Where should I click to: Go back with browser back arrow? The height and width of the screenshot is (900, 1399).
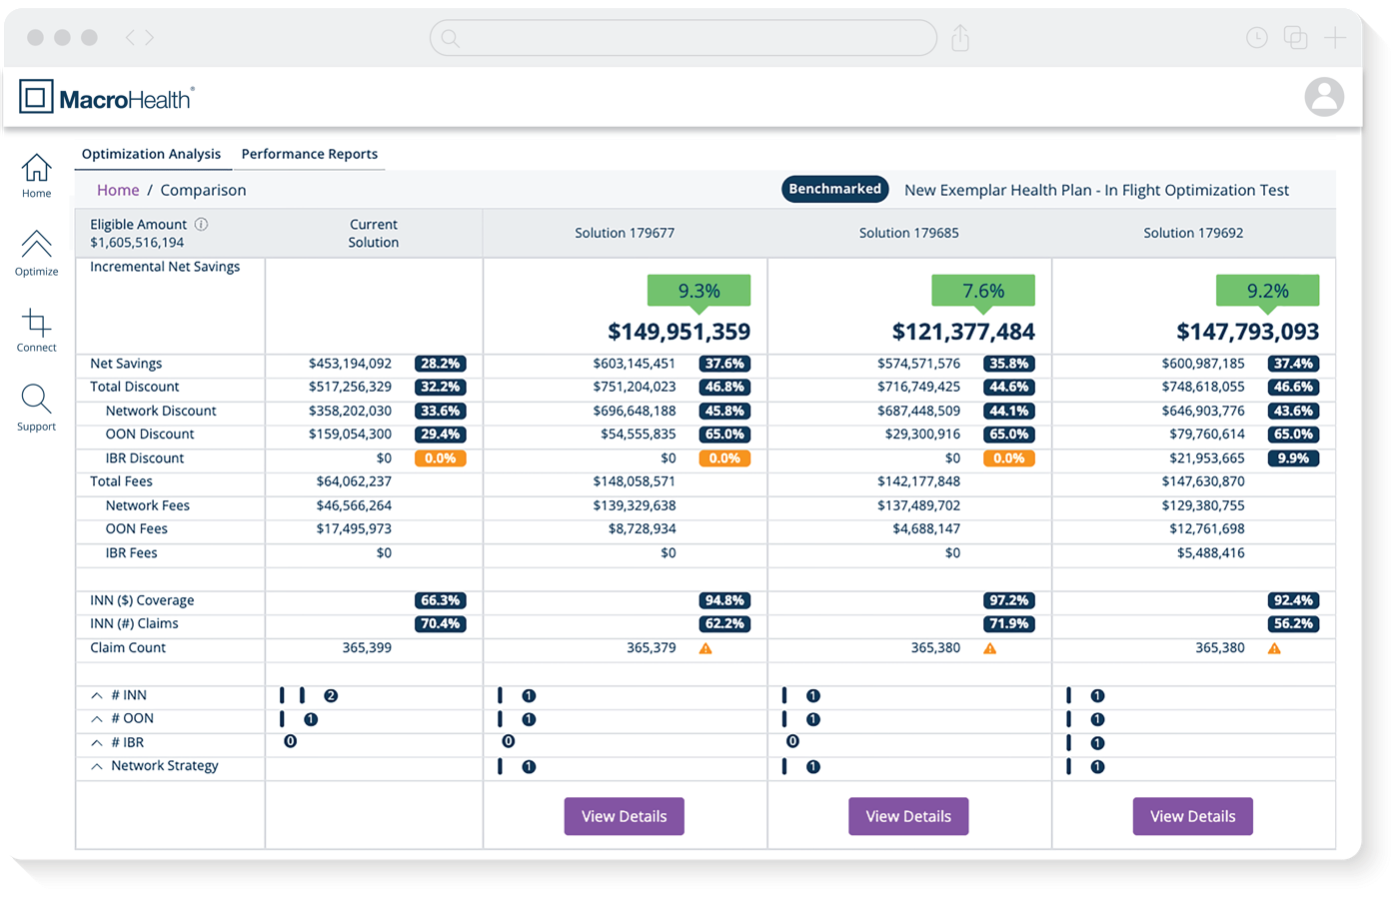(130, 38)
